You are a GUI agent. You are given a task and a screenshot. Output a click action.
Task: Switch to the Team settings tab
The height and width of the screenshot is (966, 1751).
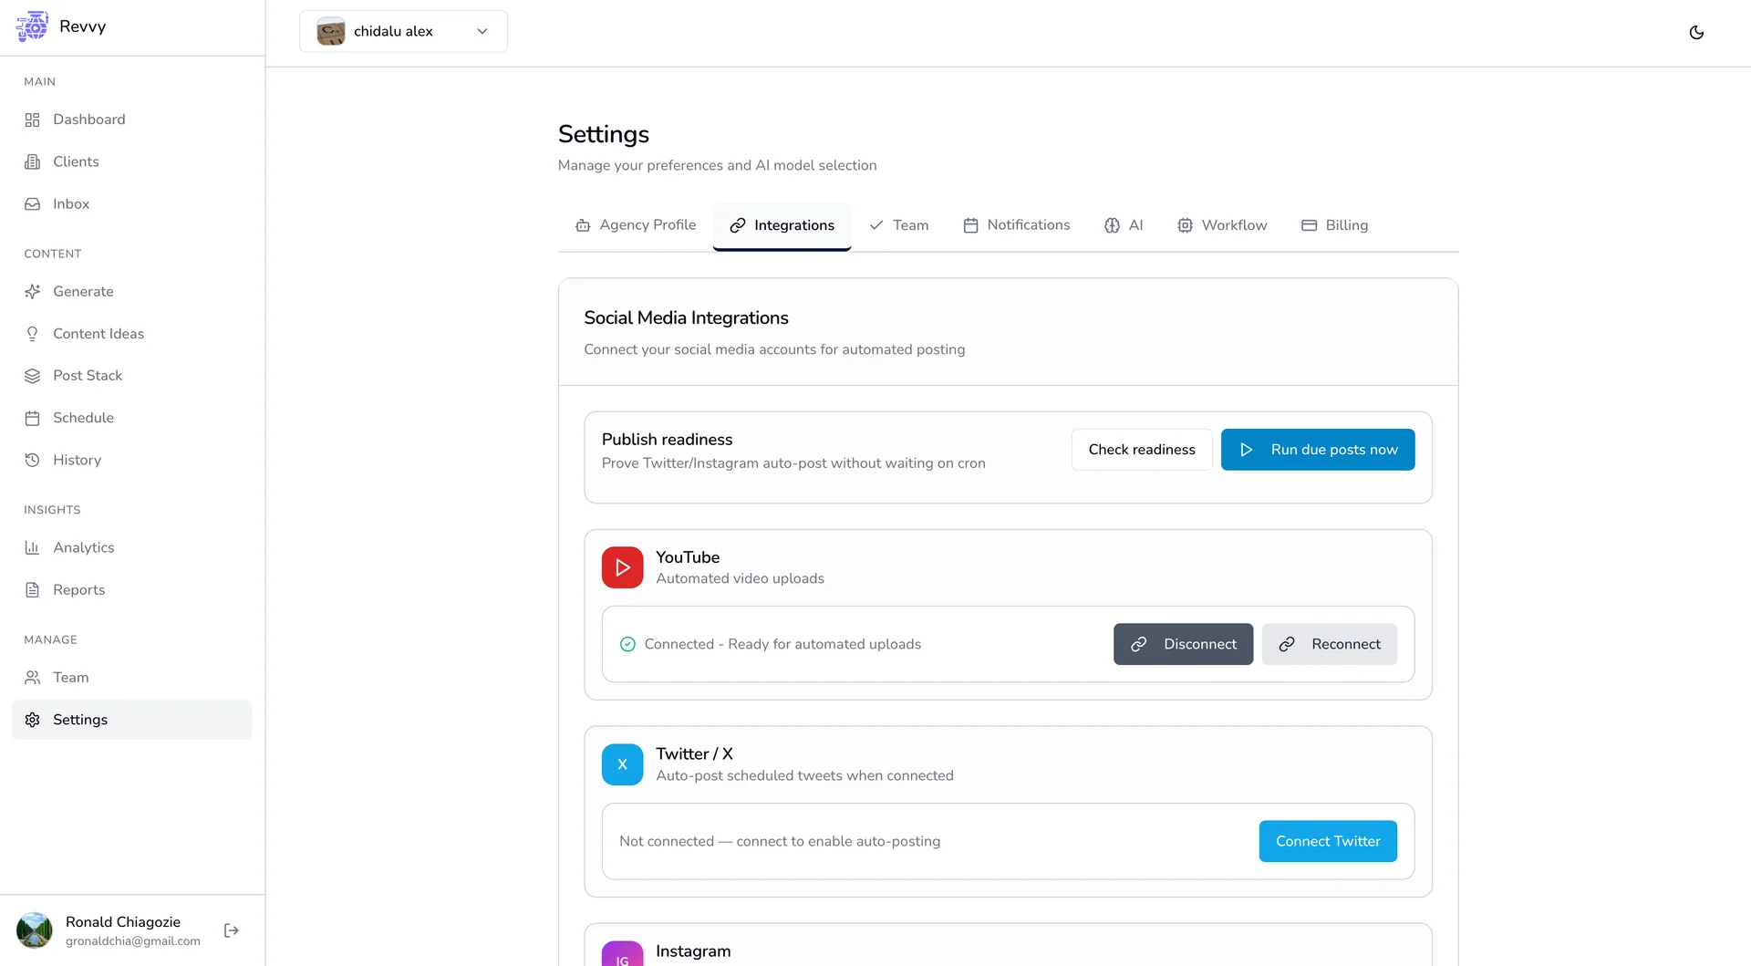[899, 225]
